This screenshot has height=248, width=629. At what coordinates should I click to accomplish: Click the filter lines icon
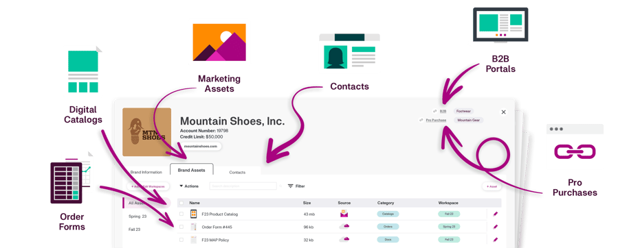[291, 186]
